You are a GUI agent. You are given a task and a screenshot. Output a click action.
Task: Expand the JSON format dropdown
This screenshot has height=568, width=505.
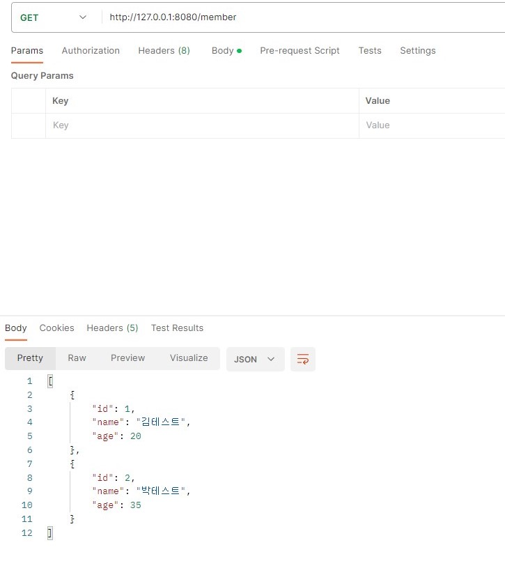(x=255, y=359)
